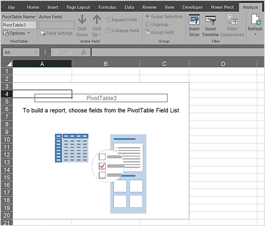Click the Filter Connections icon
The image size is (265, 226).
(x=232, y=20)
